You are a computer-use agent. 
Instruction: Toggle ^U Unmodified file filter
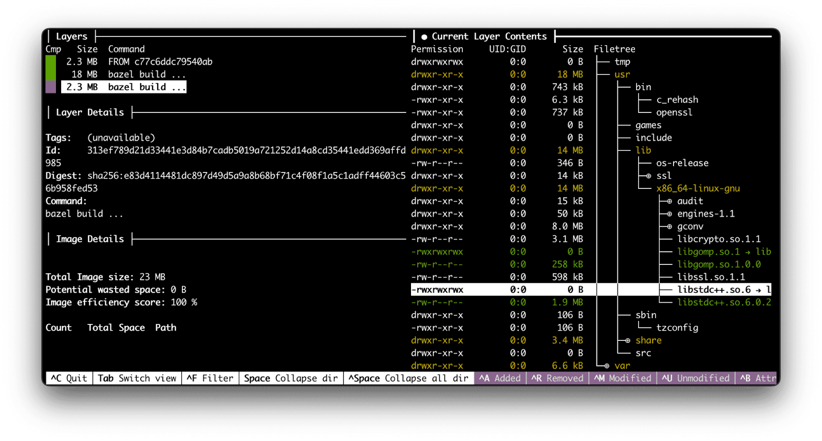pyautogui.click(x=696, y=378)
